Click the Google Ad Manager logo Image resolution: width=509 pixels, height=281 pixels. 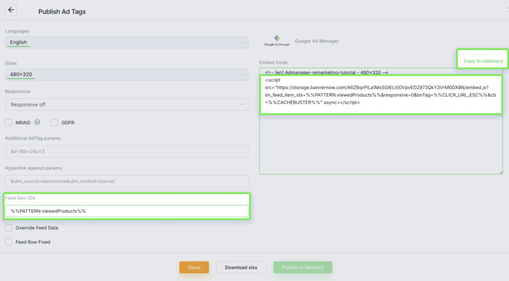click(277, 41)
